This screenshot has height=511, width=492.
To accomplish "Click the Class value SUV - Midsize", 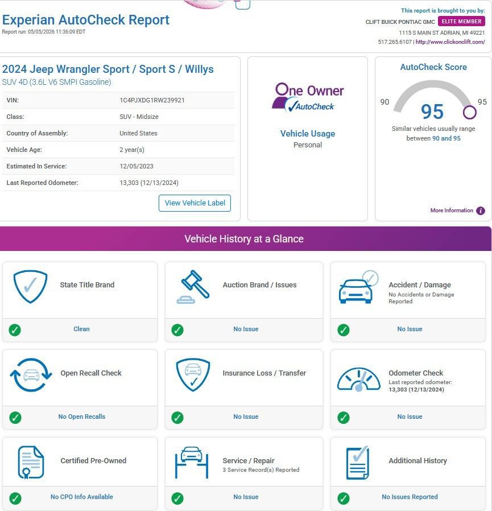I will click(x=139, y=117).
